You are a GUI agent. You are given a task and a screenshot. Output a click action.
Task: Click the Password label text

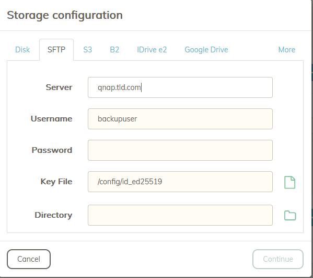tap(52, 150)
